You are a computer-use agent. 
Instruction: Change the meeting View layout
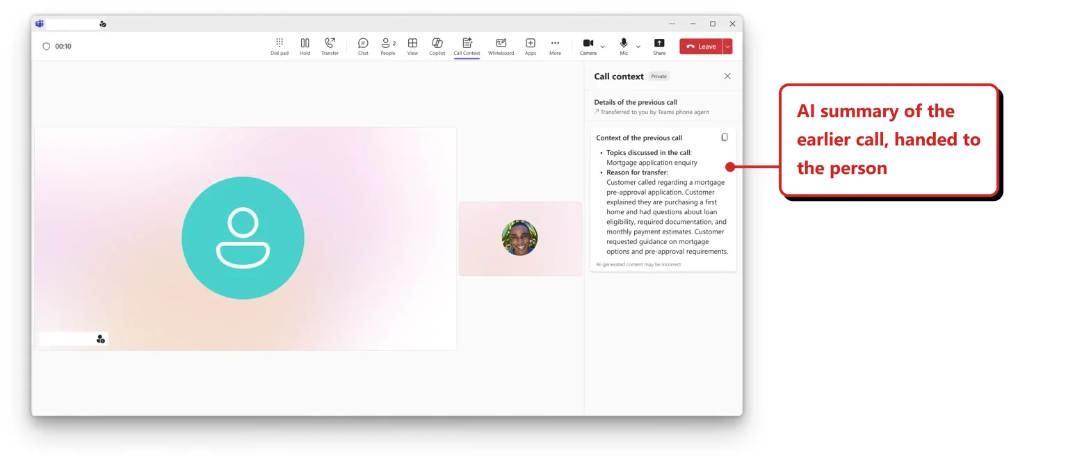412,46
